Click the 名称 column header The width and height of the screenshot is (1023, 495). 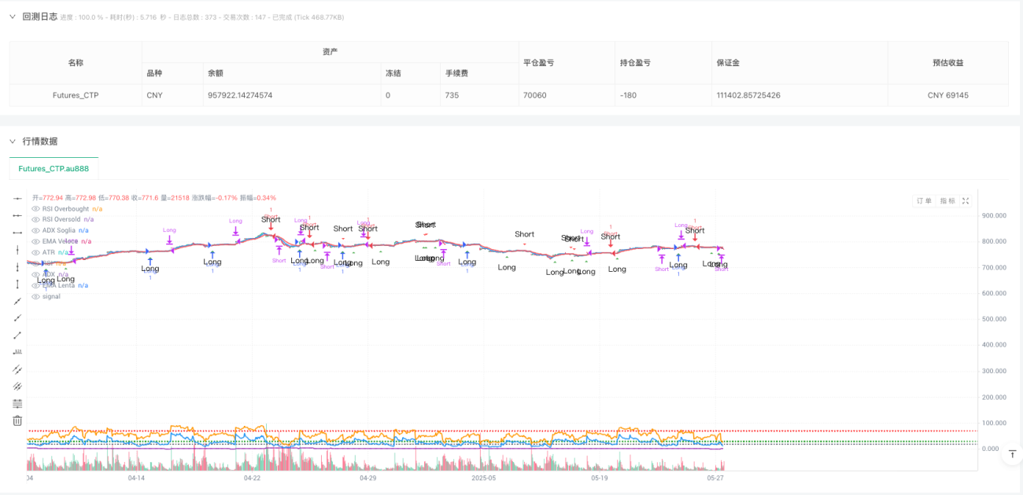76,62
